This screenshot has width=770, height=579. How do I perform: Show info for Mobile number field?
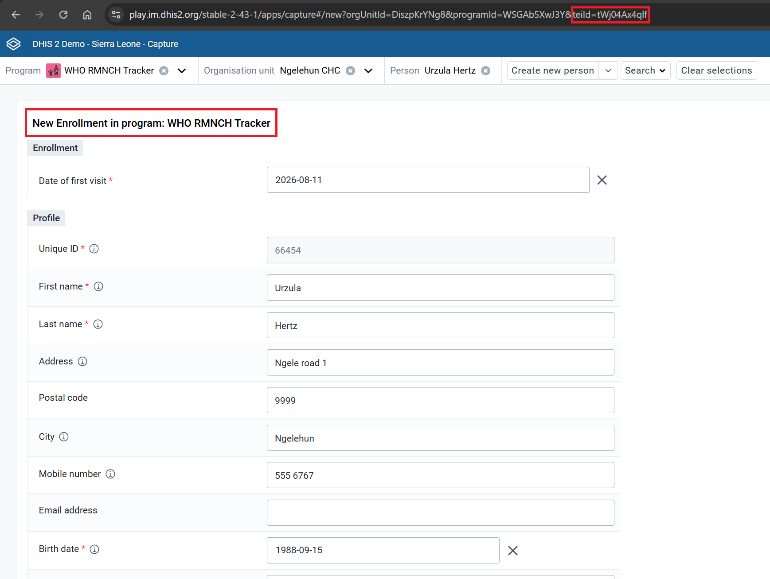tap(110, 474)
